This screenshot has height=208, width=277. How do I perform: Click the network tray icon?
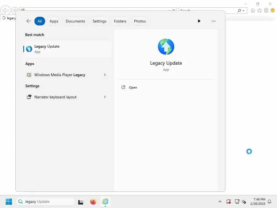tap(237, 201)
